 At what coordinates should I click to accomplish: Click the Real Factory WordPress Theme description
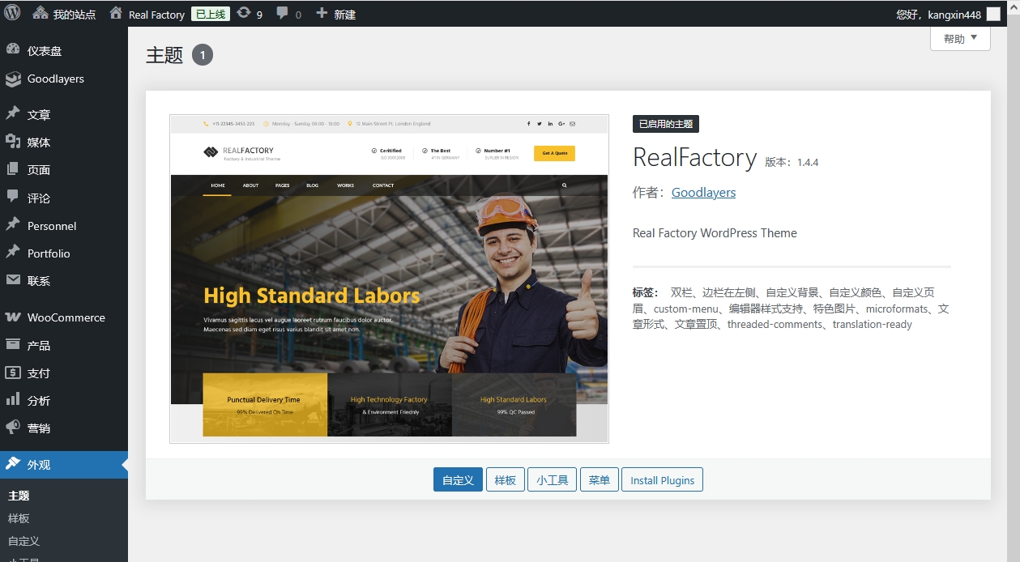click(715, 233)
